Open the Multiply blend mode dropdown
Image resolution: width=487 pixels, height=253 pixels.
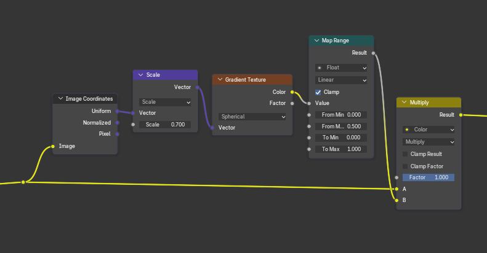point(429,142)
